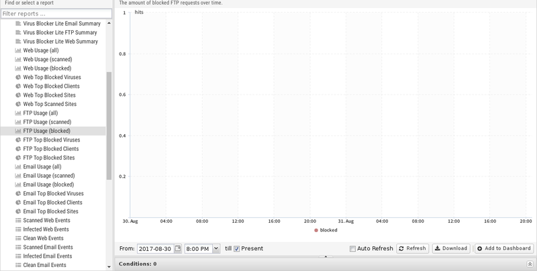Click the Filter reports search field

coord(56,13)
